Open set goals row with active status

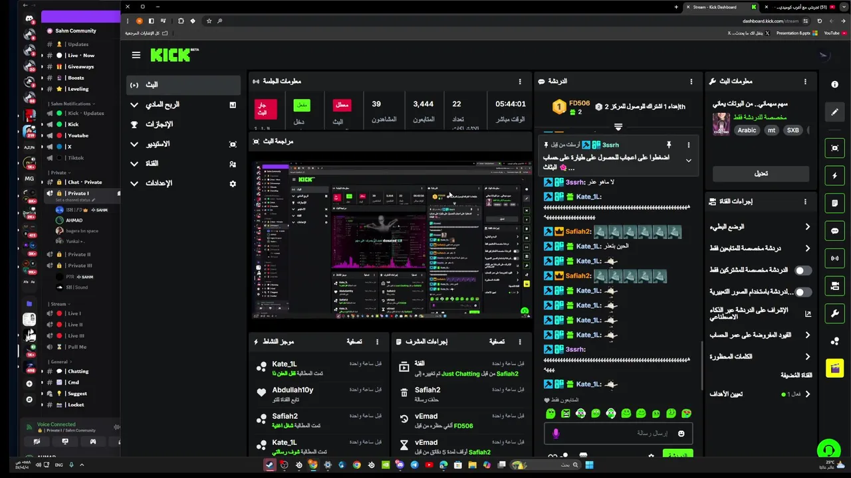[761, 394]
